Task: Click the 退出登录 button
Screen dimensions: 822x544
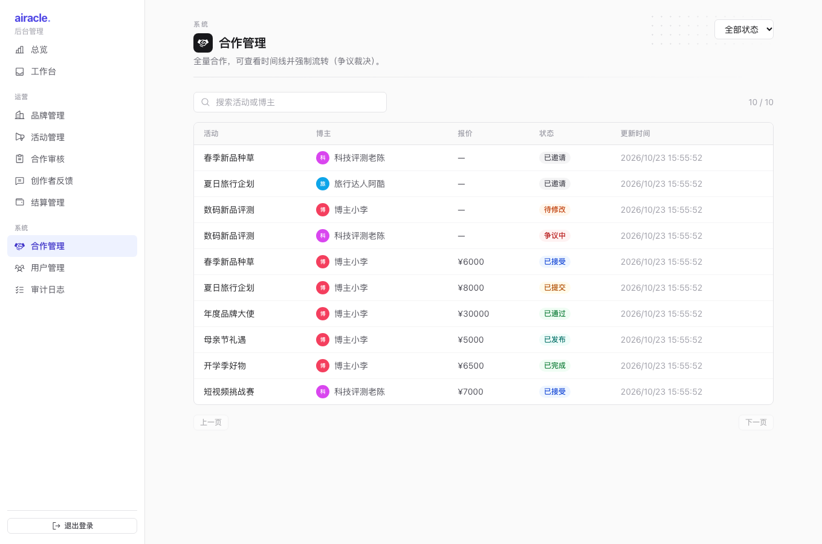Action: pos(72,526)
